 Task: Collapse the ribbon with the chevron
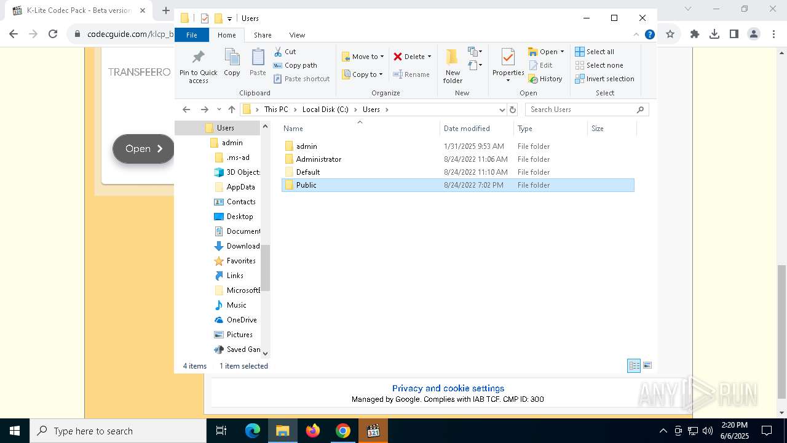coord(636,34)
